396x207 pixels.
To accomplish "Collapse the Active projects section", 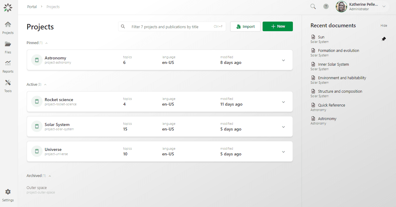I will tap(45, 85).
